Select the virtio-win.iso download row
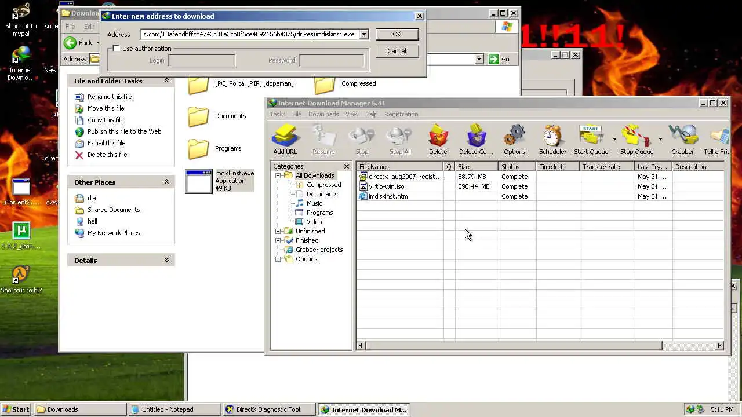 pyautogui.click(x=540, y=186)
